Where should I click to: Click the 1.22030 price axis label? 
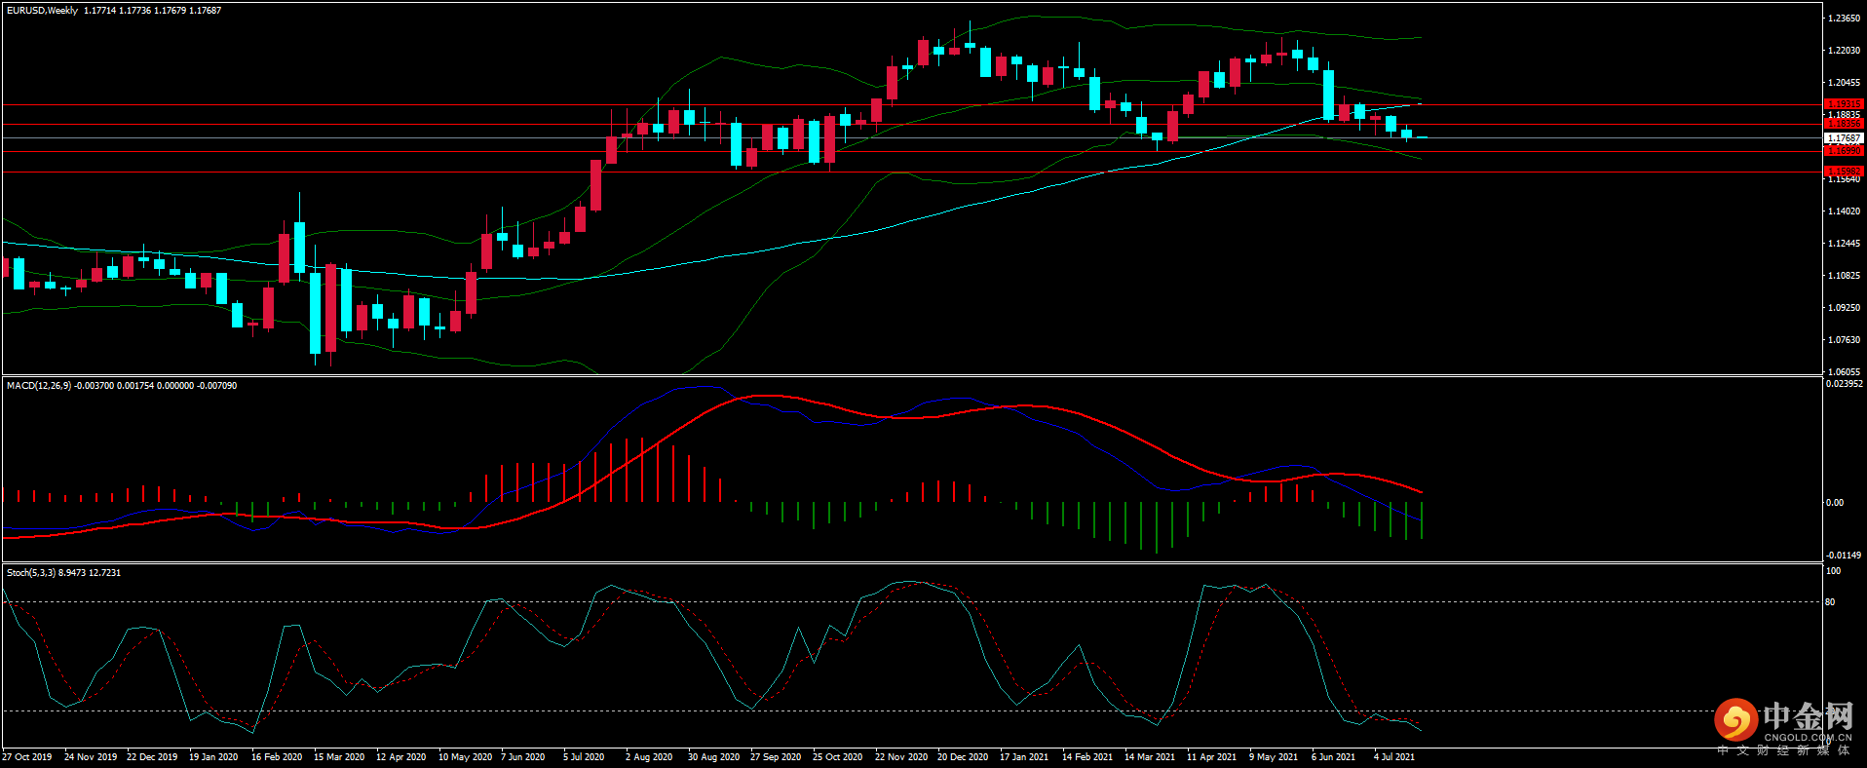click(x=1844, y=51)
